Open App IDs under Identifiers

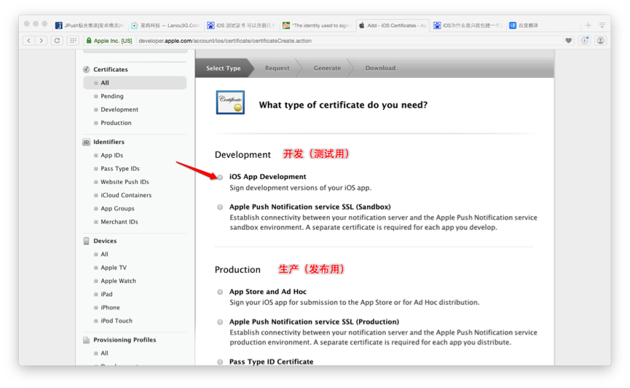pos(111,156)
